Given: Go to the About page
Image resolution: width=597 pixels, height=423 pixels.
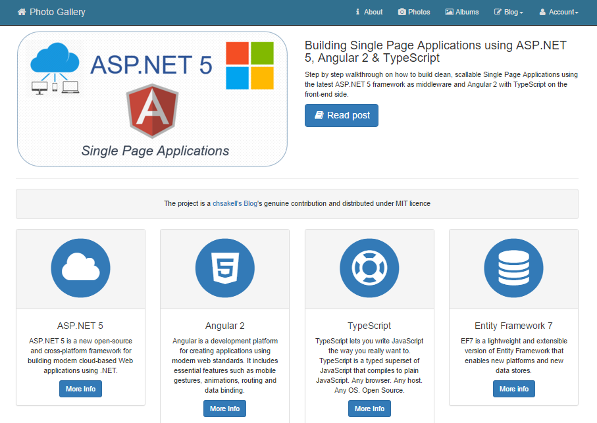Looking at the screenshot, I should 369,12.
